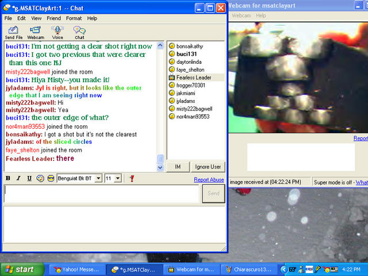Open the View menu
Viewport: 368px width, 276px height.
coord(36,18)
